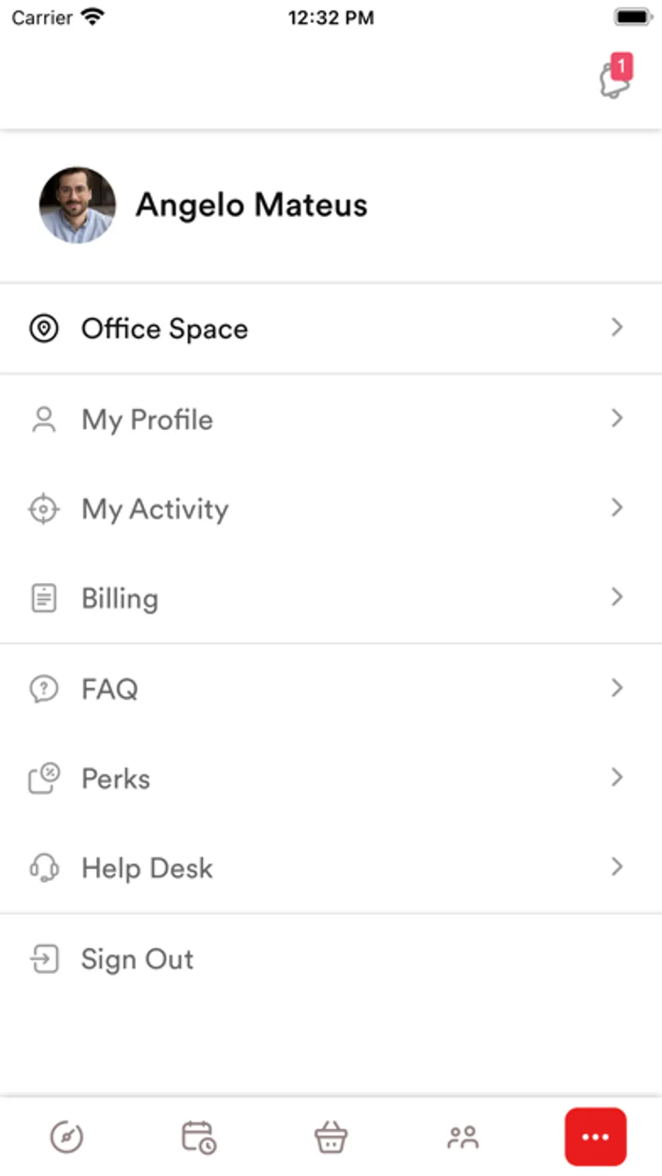
Task: Expand Billing using its chevron arrow
Action: [x=616, y=597]
